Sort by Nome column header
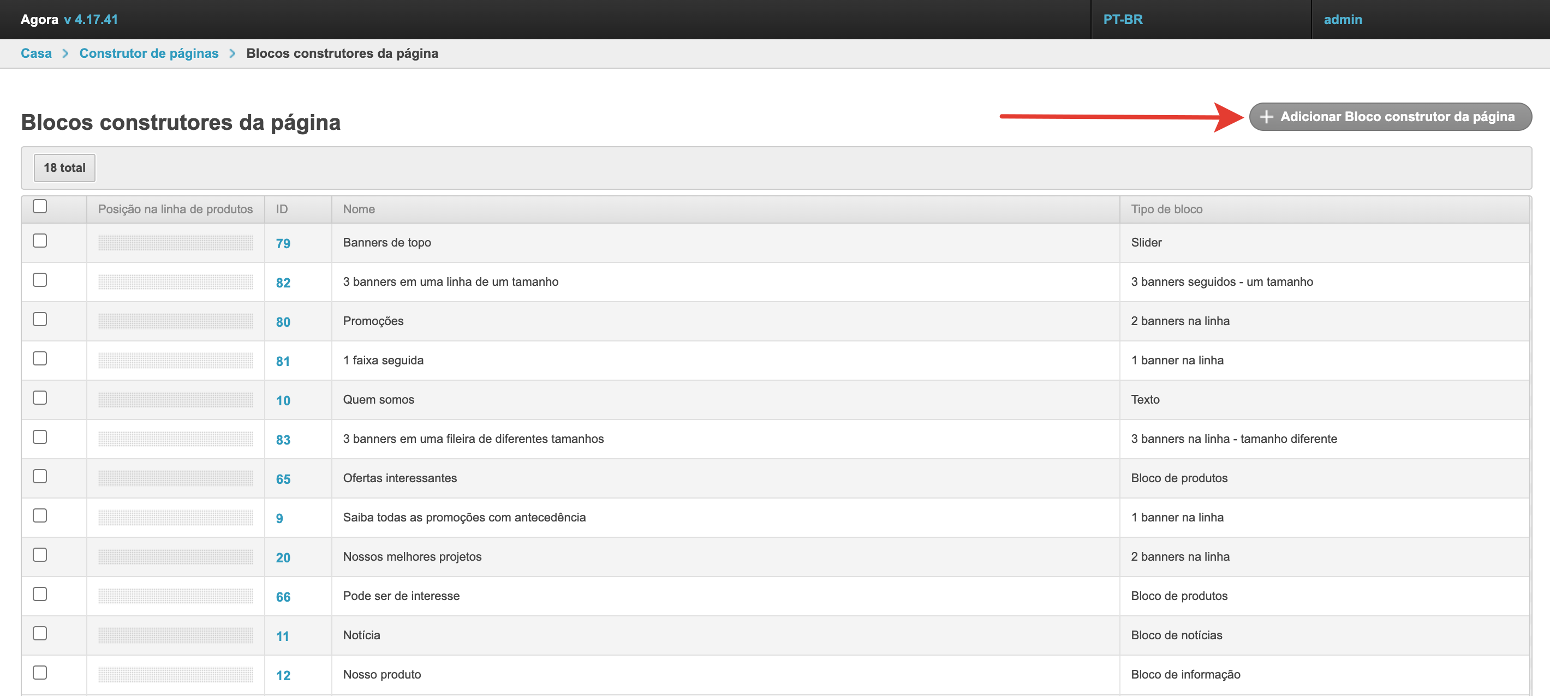Viewport: 1550px width, 696px height. pyautogui.click(x=359, y=209)
